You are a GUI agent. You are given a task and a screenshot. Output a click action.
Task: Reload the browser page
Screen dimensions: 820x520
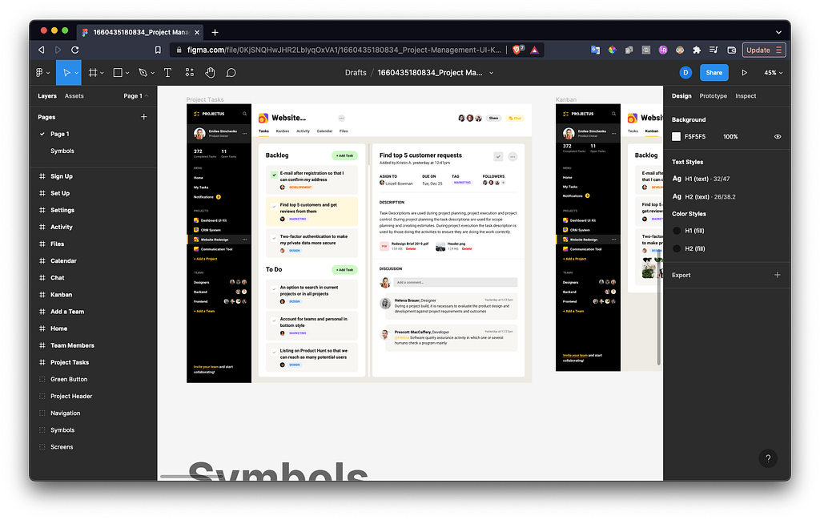pos(74,50)
